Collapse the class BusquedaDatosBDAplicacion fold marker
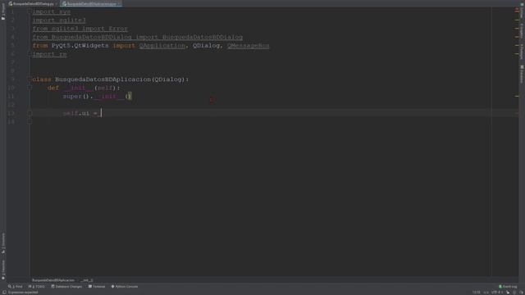The height and width of the screenshot is (295, 525). [x=30, y=79]
